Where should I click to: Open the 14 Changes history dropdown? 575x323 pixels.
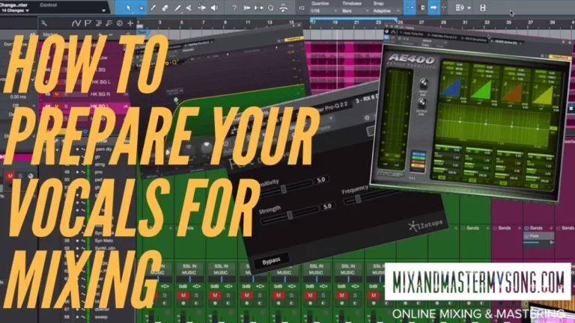click(16, 10)
